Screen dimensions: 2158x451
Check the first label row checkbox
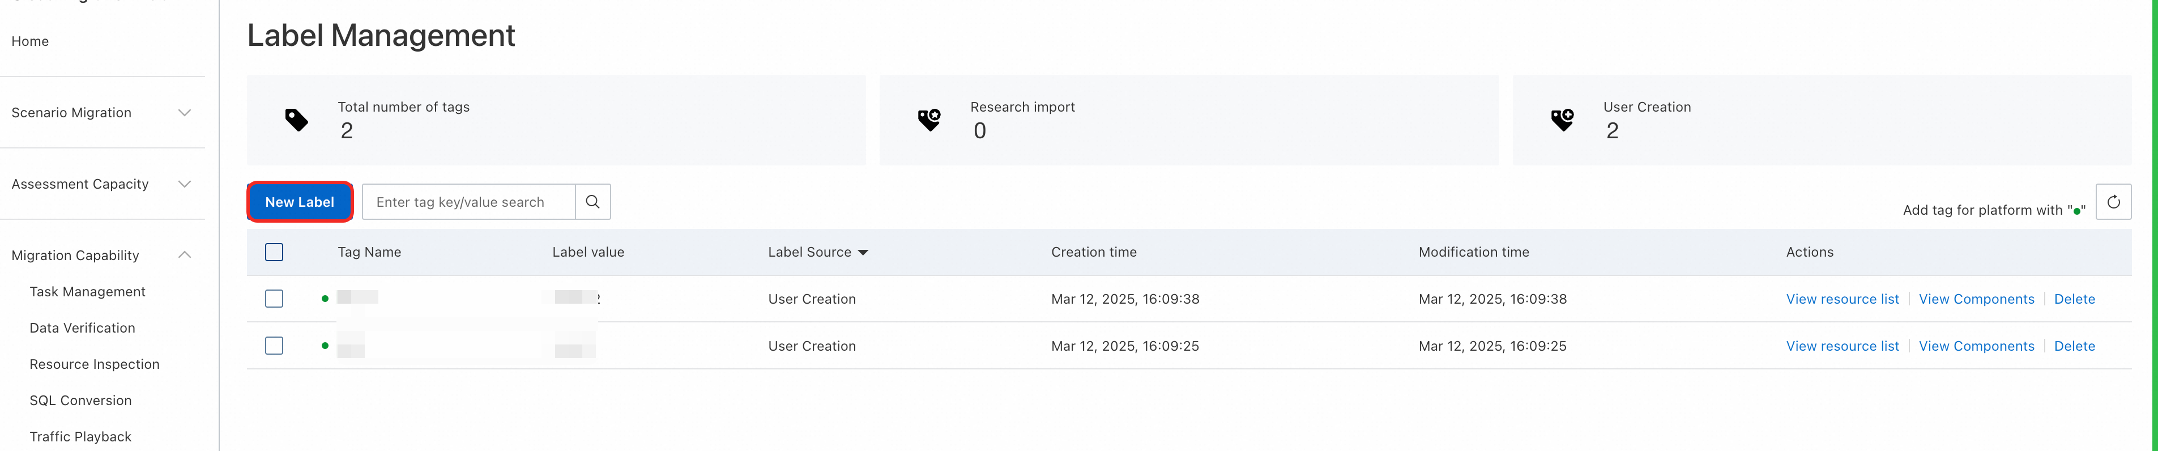coord(274,299)
